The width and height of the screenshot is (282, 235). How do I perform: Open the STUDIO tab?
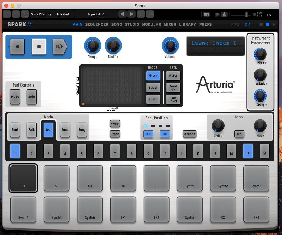coord(132,24)
